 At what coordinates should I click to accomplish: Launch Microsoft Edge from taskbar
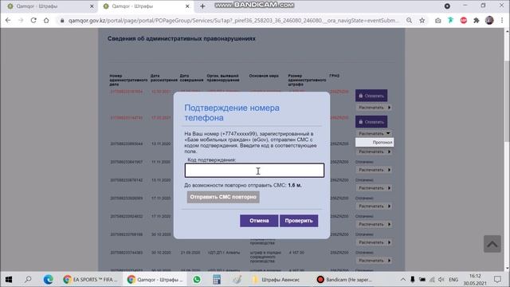pyautogui.click(x=48, y=279)
